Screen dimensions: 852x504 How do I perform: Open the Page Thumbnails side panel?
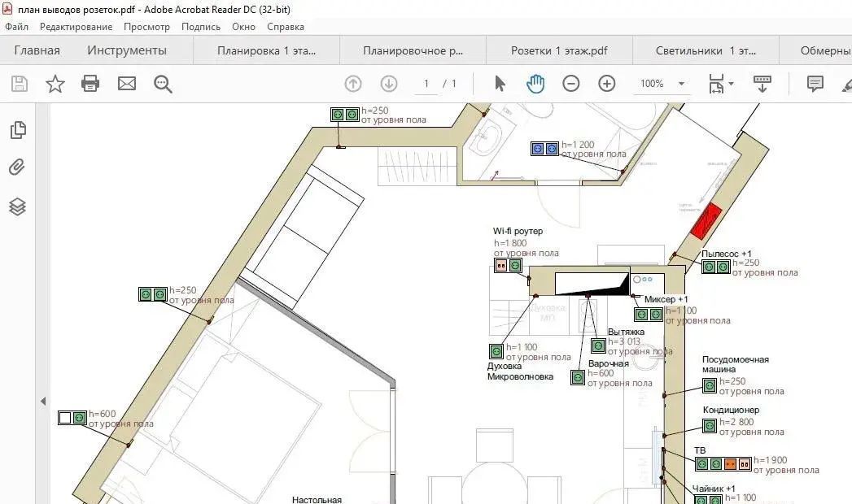(17, 130)
